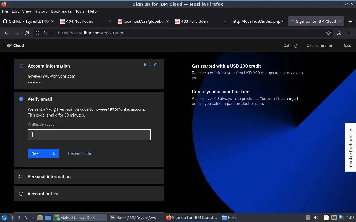Viewport: 356px width, 222px height.
Task: Select the Personal information step circle
Action: (x=21, y=176)
